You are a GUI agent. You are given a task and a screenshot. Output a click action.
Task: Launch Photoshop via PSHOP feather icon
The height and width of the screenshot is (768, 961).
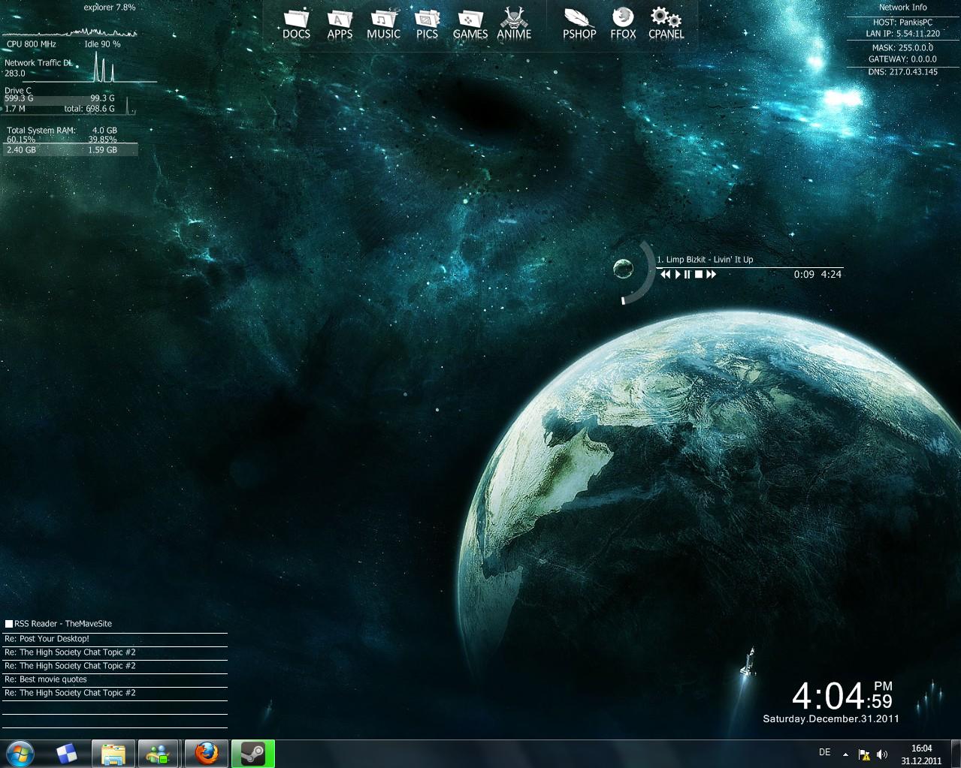tap(579, 23)
